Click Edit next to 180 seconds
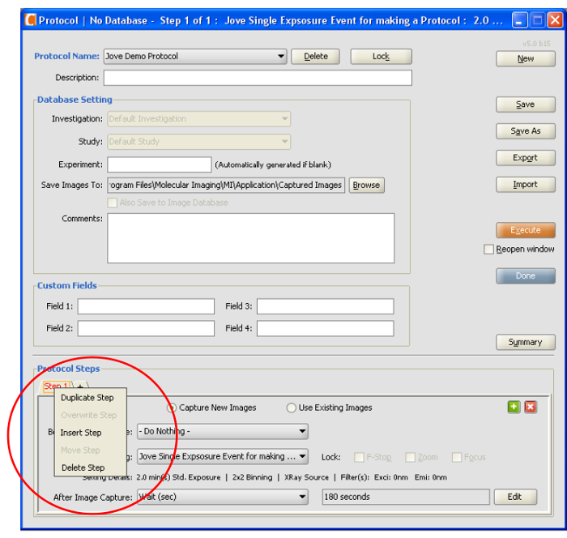Viewport: 567px width, 538px height. click(515, 497)
